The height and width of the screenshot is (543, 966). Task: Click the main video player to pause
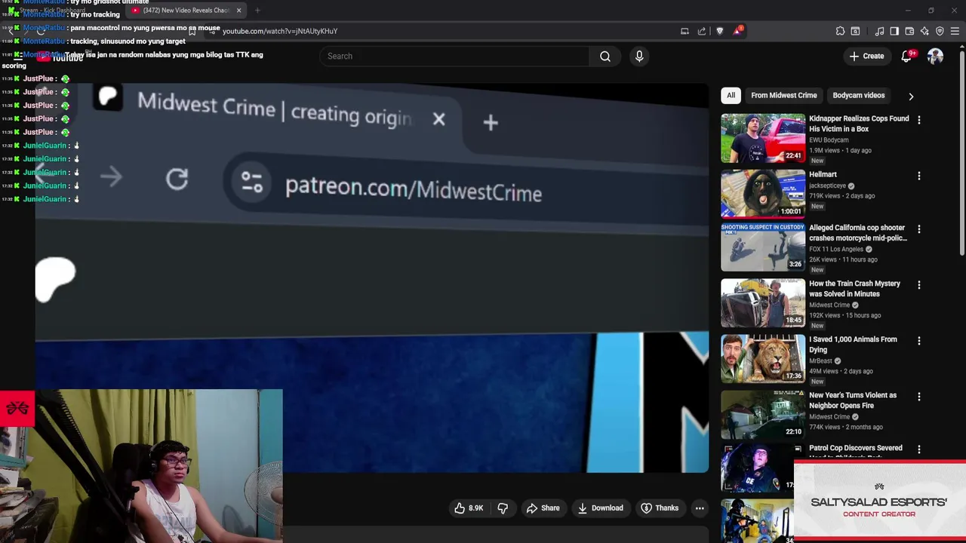(x=372, y=279)
